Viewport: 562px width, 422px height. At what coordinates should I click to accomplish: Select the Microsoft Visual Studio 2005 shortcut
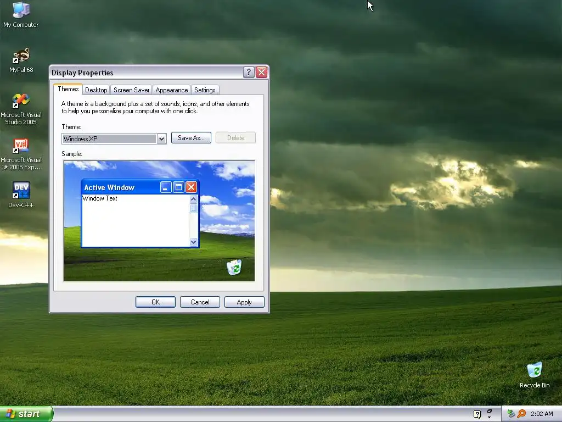click(21, 109)
